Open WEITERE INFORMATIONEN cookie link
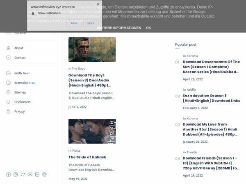 (119, 28)
